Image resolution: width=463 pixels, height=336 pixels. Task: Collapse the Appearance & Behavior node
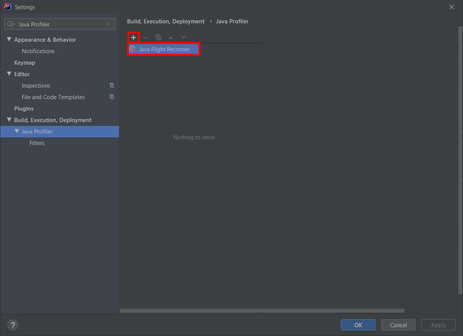pos(9,39)
